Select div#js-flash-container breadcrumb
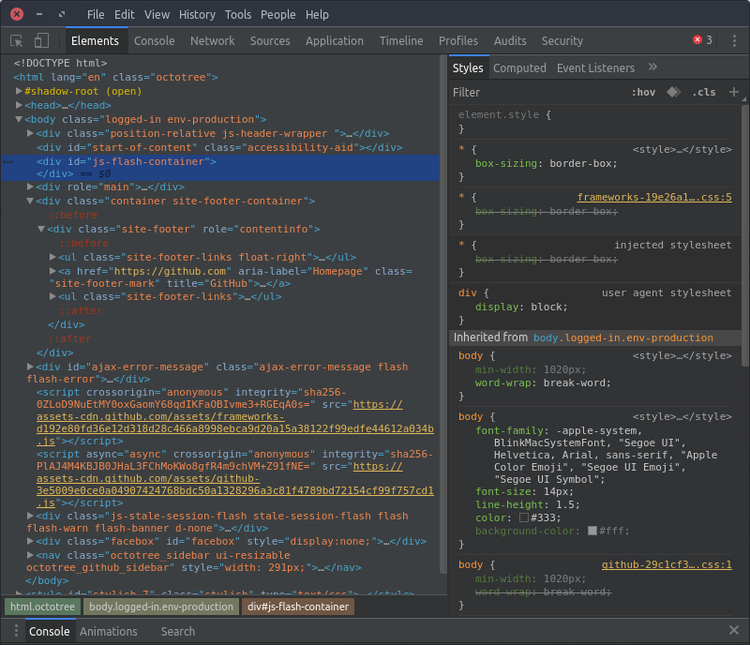 tap(298, 607)
